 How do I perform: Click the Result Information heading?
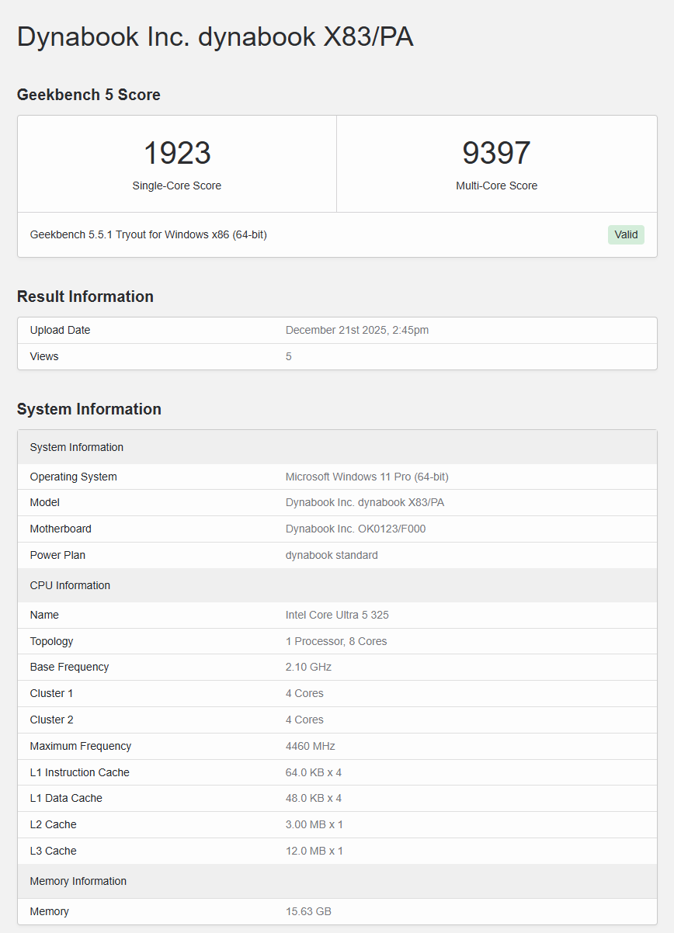click(85, 297)
